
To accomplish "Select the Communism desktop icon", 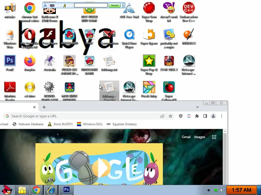I will point(109,37).
